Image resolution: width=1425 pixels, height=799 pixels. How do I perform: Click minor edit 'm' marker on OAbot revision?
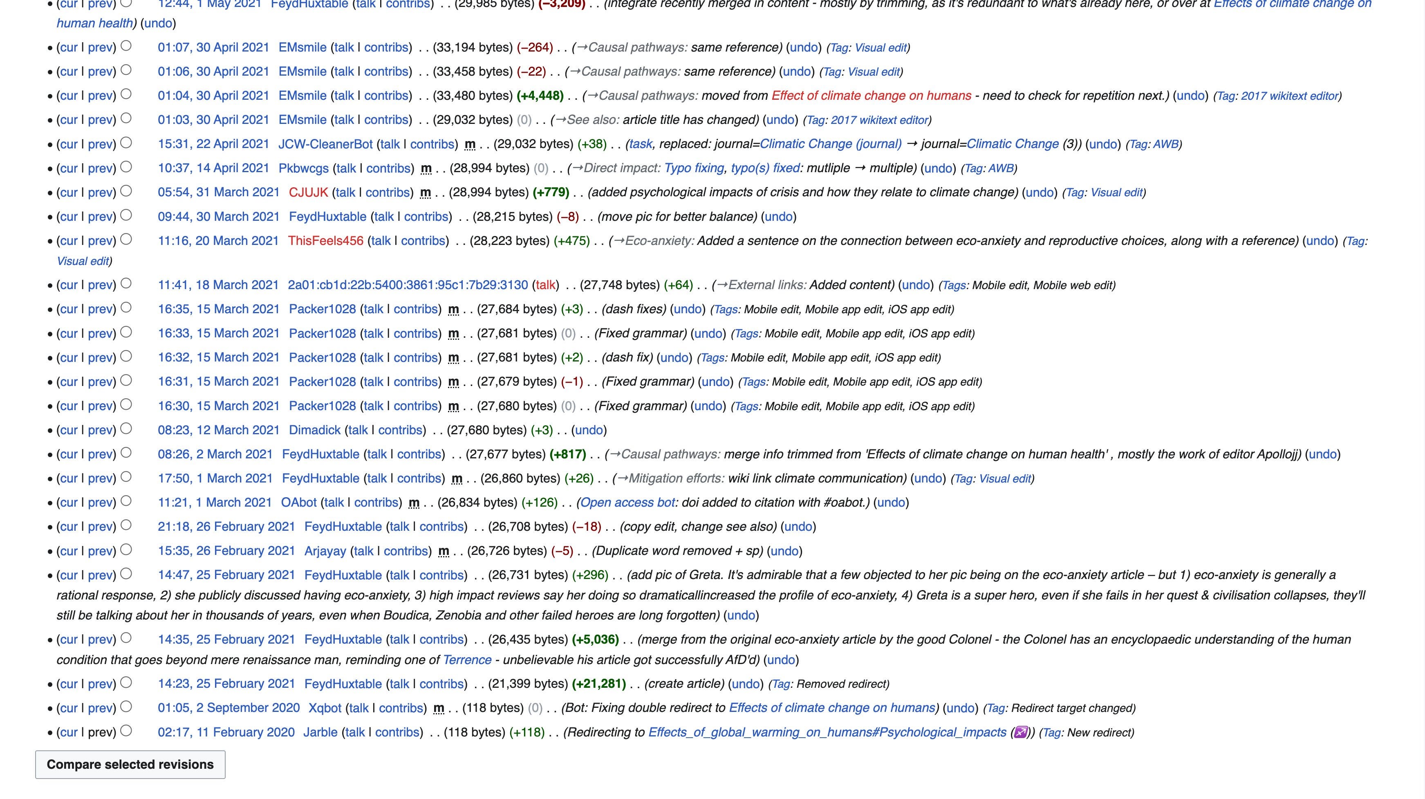tap(414, 503)
